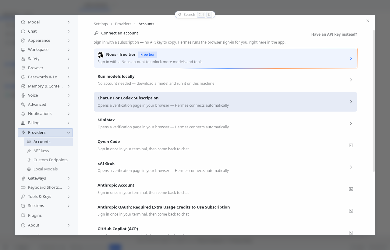Click the Tools & Keys key icon
Viewport: 390px width, 250px height.
click(x=23, y=197)
